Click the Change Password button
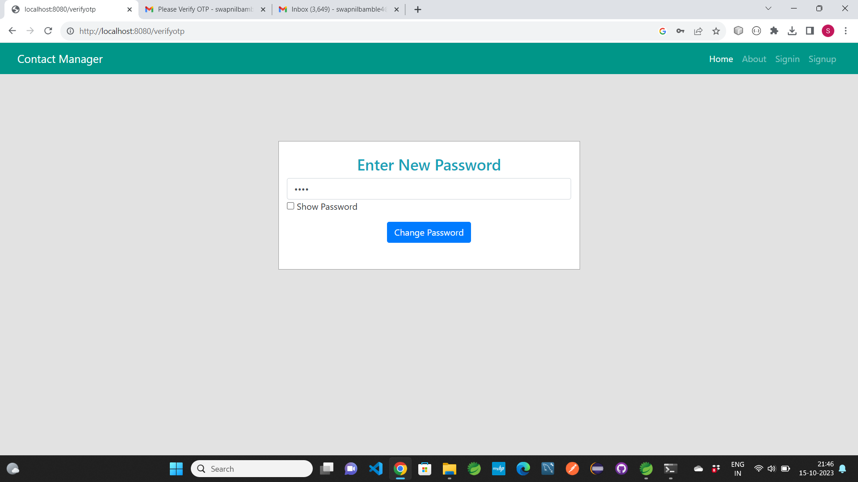 point(429,233)
